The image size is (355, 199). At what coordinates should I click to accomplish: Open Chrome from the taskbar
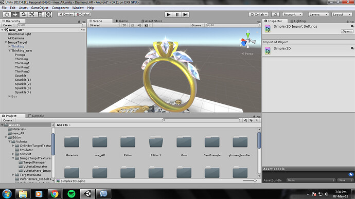coord(55,194)
